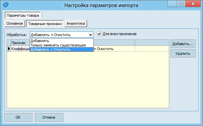Click the Коэффициент row cell
203x126 pixels.
(x=20, y=49)
